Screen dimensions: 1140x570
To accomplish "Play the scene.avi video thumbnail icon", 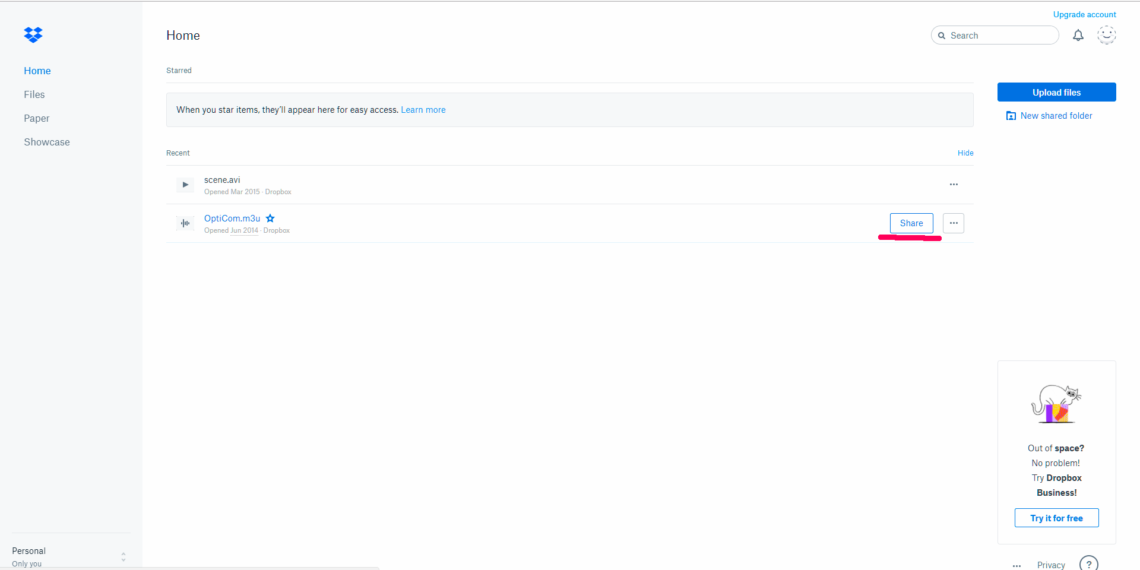I will 185,185.
